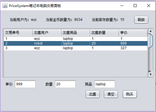Viewport: 156px width, 112px height.
Task: Select laptop cell in order 3 row
Action: click(76, 48)
